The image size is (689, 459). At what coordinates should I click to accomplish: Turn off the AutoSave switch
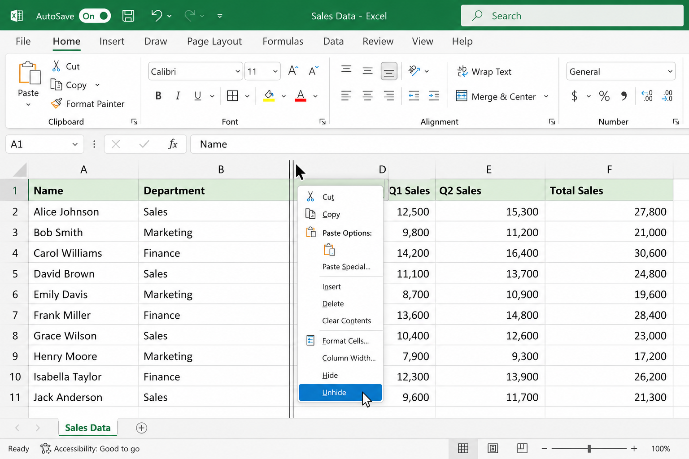[x=95, y=16]
